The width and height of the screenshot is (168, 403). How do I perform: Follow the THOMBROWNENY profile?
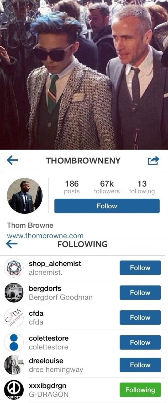tap(107, 206)
